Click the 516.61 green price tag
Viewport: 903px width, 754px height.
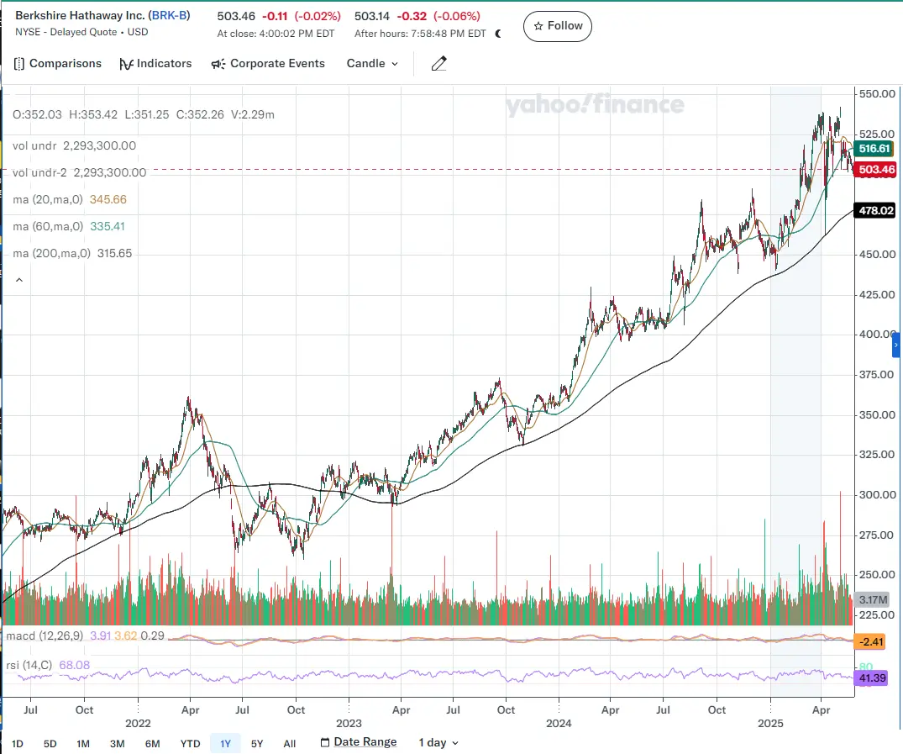coord(874,149)
